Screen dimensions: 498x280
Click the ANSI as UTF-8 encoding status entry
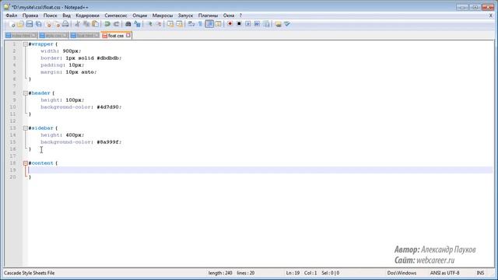pyautogui.click(x=444, y=273)
